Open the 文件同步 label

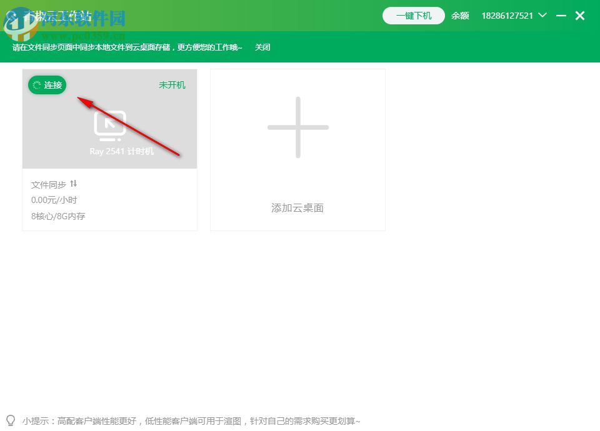49,185
